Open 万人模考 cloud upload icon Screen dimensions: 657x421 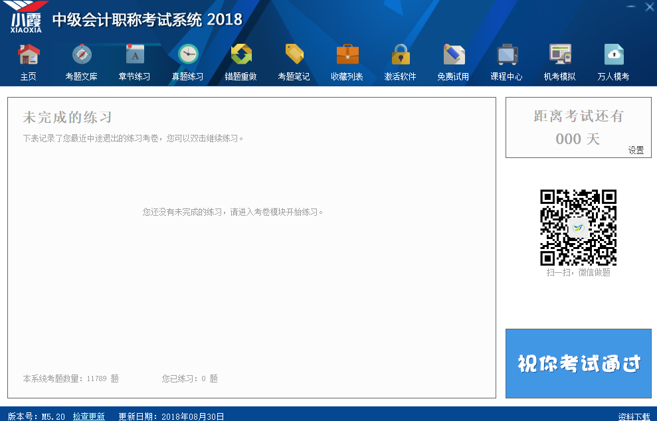pos(613,62)
